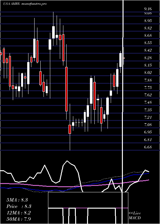This screenshot has width=160, height=224.
Task: Select the 7.48 price axis label
Action: tap(148, 102)
